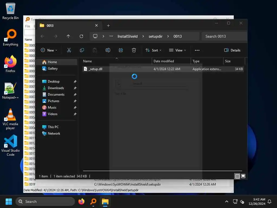277x208 pixels.
Task: Toggle the Details pane
Action: 232,50
